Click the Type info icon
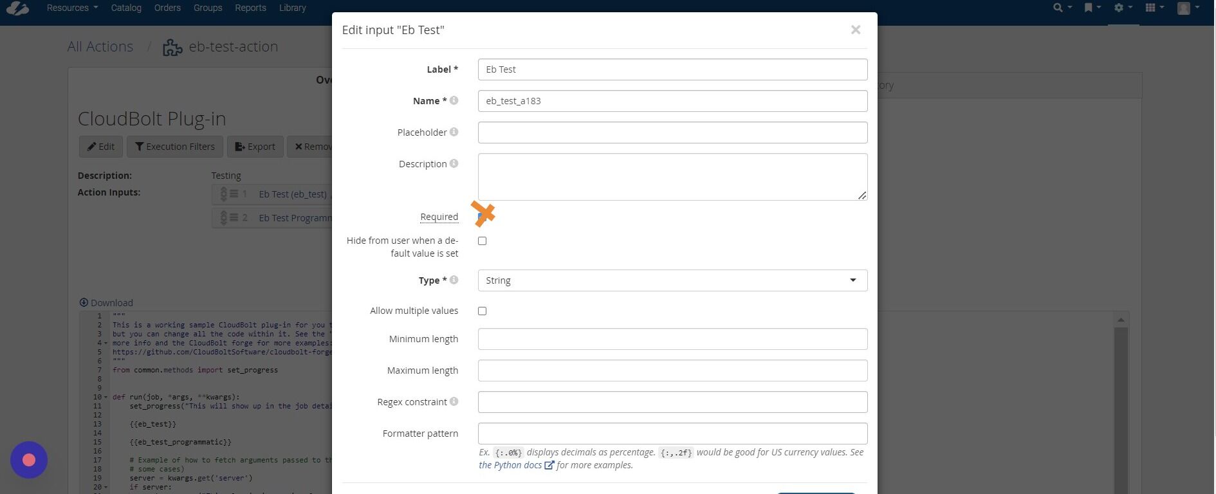Viewport: 1216px width, 494px height. click(x=454, y=280)
